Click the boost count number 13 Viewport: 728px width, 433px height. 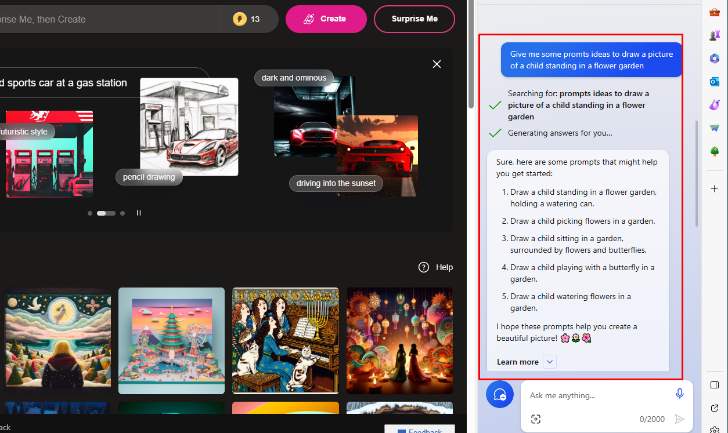click(255, 19)
